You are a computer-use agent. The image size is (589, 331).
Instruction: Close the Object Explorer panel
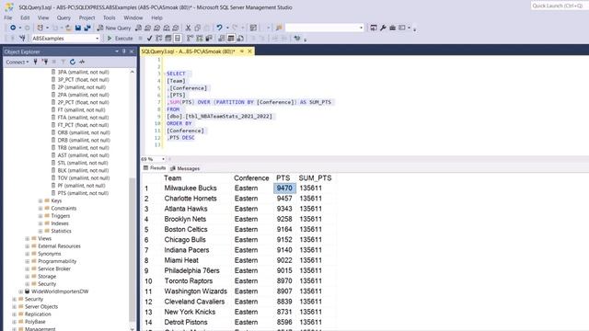click(x=132, y=51)
